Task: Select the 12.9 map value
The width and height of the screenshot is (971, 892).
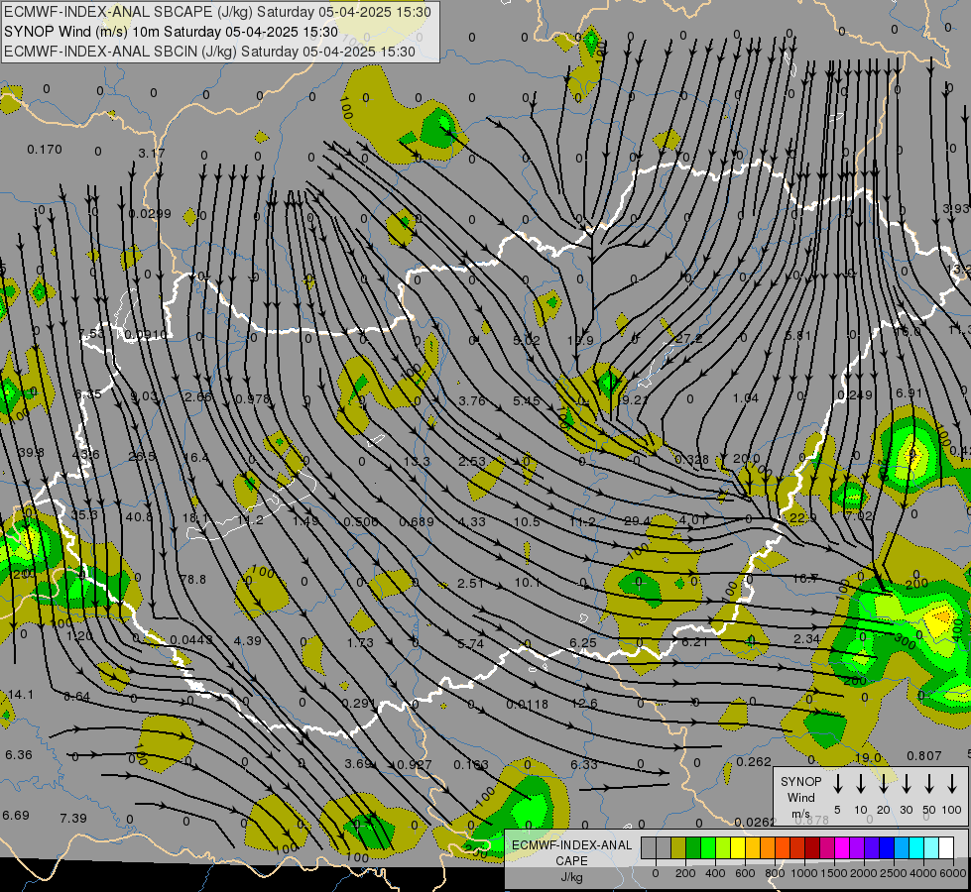Action: pos(580,341)
